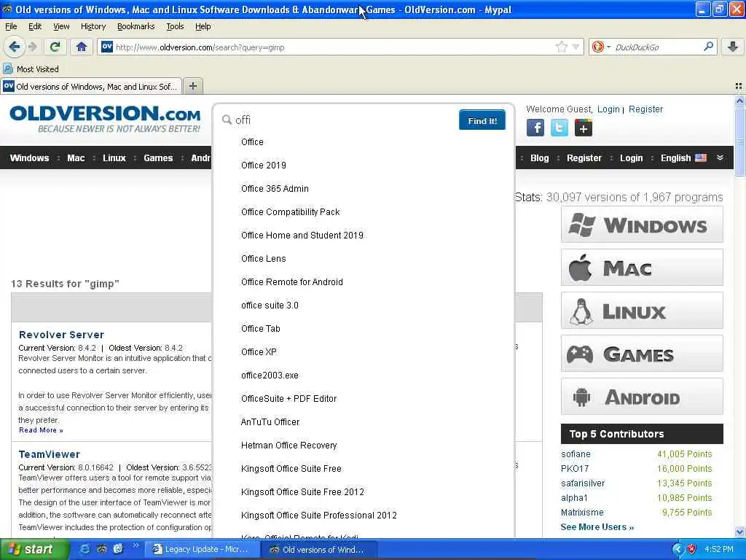Viewport: 746px width, 560px height.
Task: Click the OldVersion.com logo
Action: (x=105, y=119)
